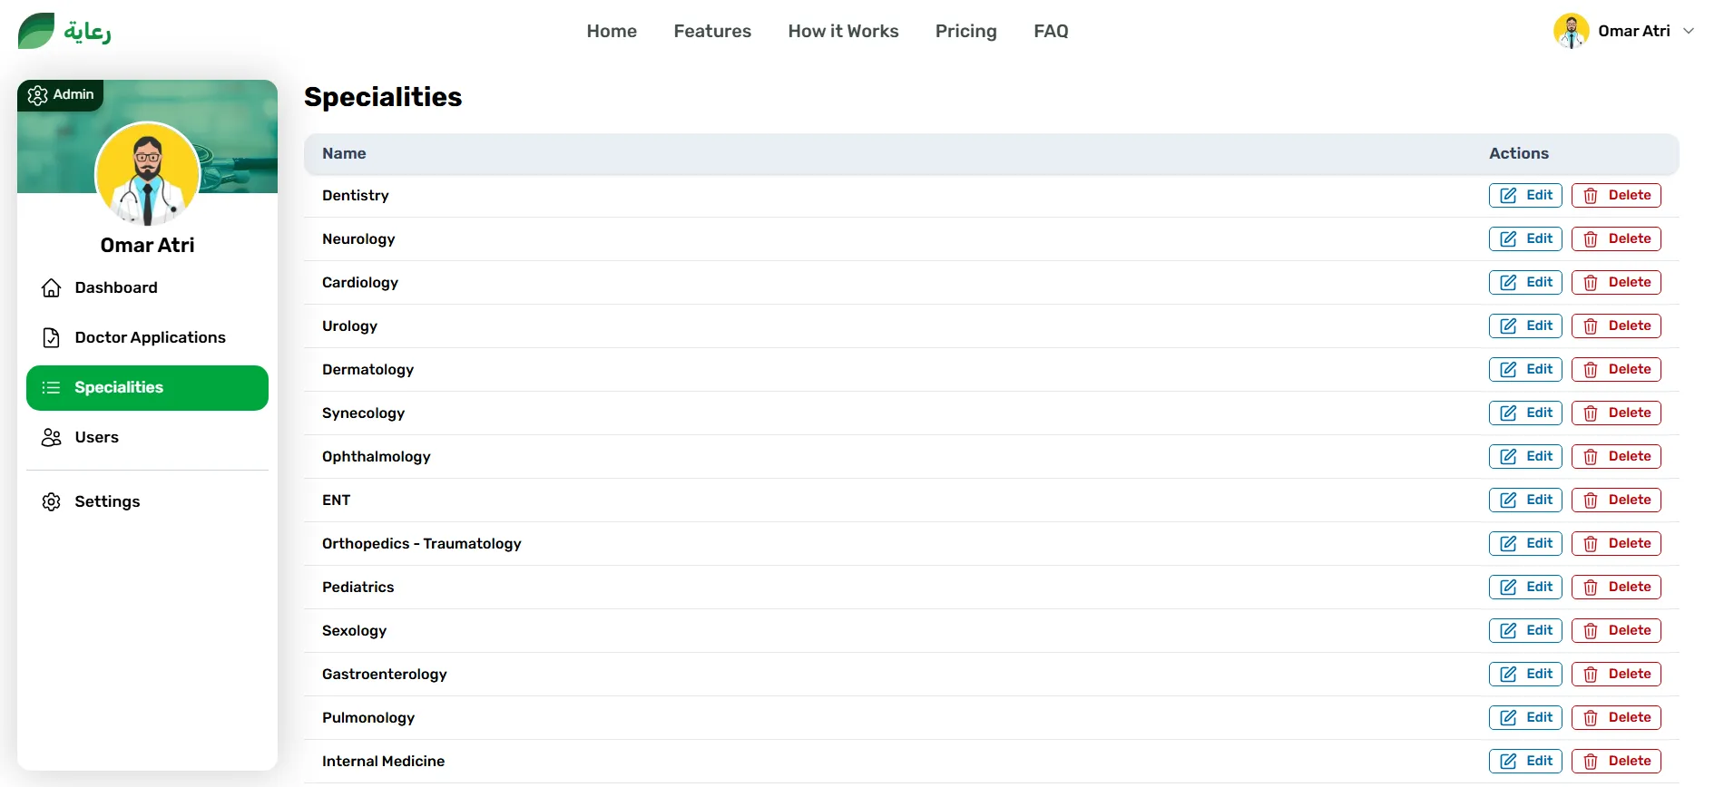
Task: Edit the Dentistry speciality
Action: click(x=1525, y=196)
